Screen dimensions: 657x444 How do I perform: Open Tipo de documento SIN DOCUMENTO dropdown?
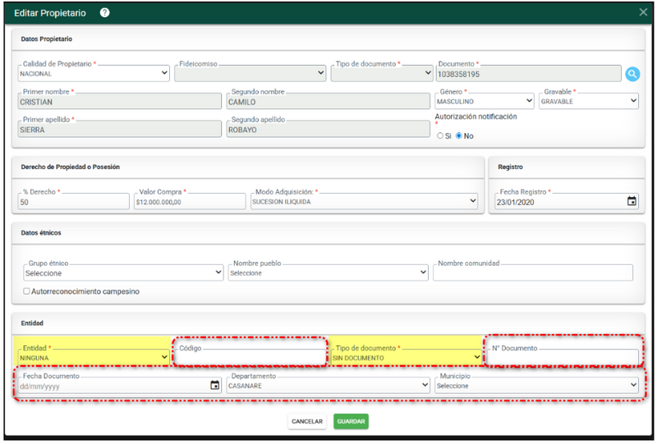pos(406,358)
